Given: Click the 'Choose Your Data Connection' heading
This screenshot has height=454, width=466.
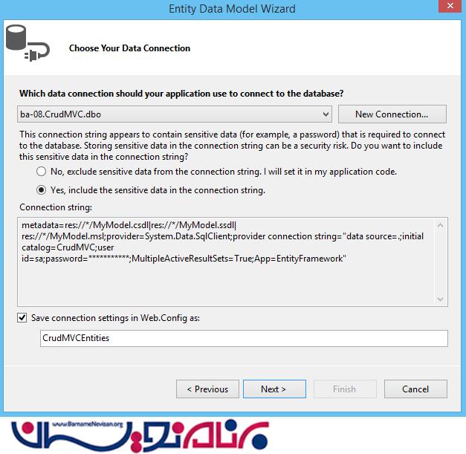Looking at the screenshot, I should click(x=129, y=48).
